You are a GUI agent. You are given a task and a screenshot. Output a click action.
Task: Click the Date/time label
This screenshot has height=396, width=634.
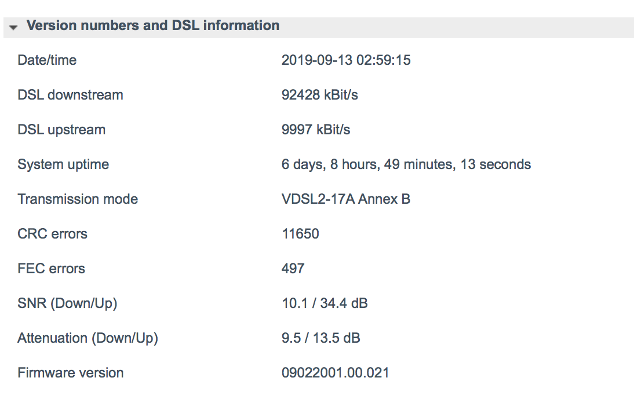47,60
